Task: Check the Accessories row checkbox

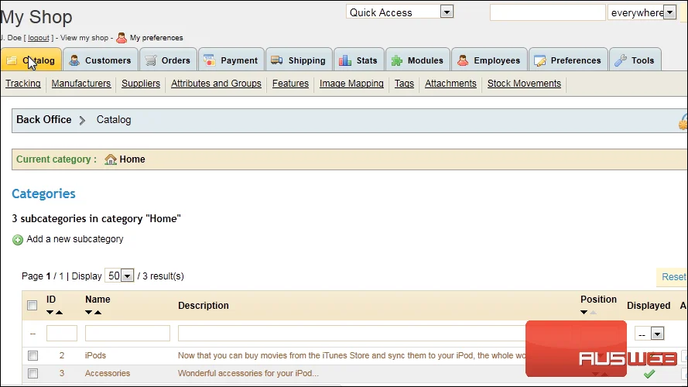Action: [x=33, y=373]
